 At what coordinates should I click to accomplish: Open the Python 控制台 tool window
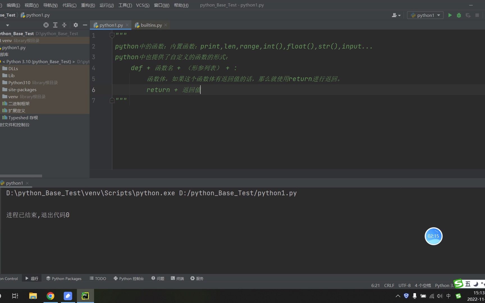pyautogui.click(x=128, y=278)
